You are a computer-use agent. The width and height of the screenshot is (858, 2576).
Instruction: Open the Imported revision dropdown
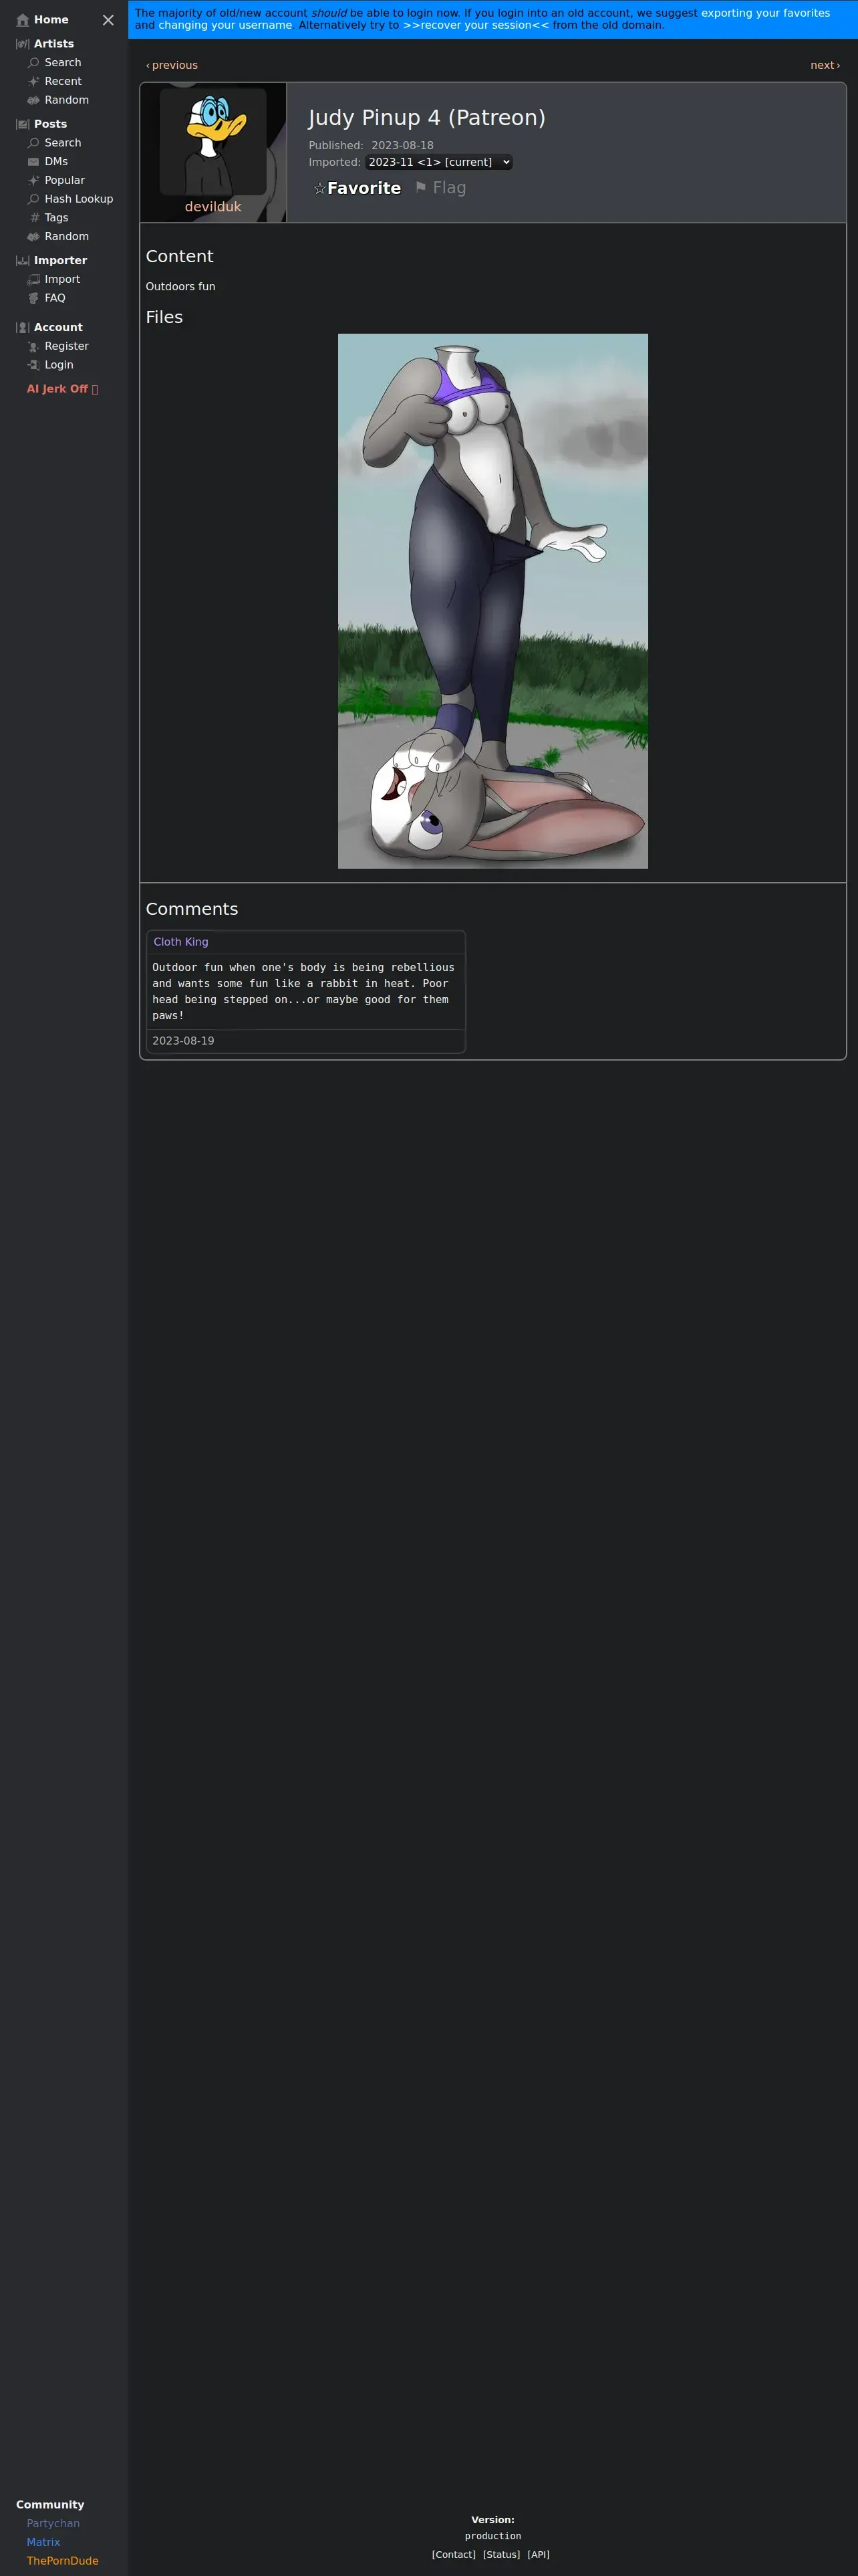[438, 162]
